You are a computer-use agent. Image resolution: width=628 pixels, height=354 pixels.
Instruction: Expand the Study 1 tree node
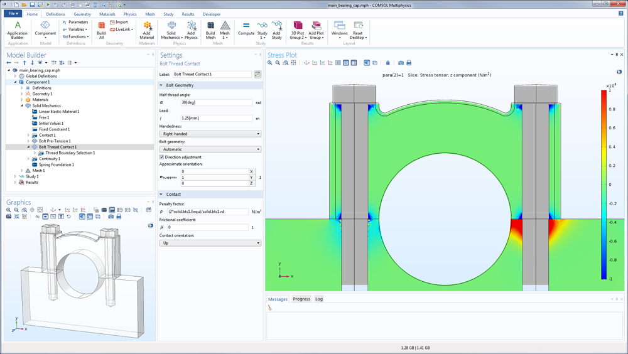click(x=16, y=176)
